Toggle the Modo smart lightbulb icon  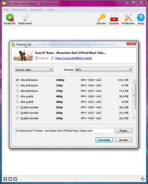click(25, 17)
